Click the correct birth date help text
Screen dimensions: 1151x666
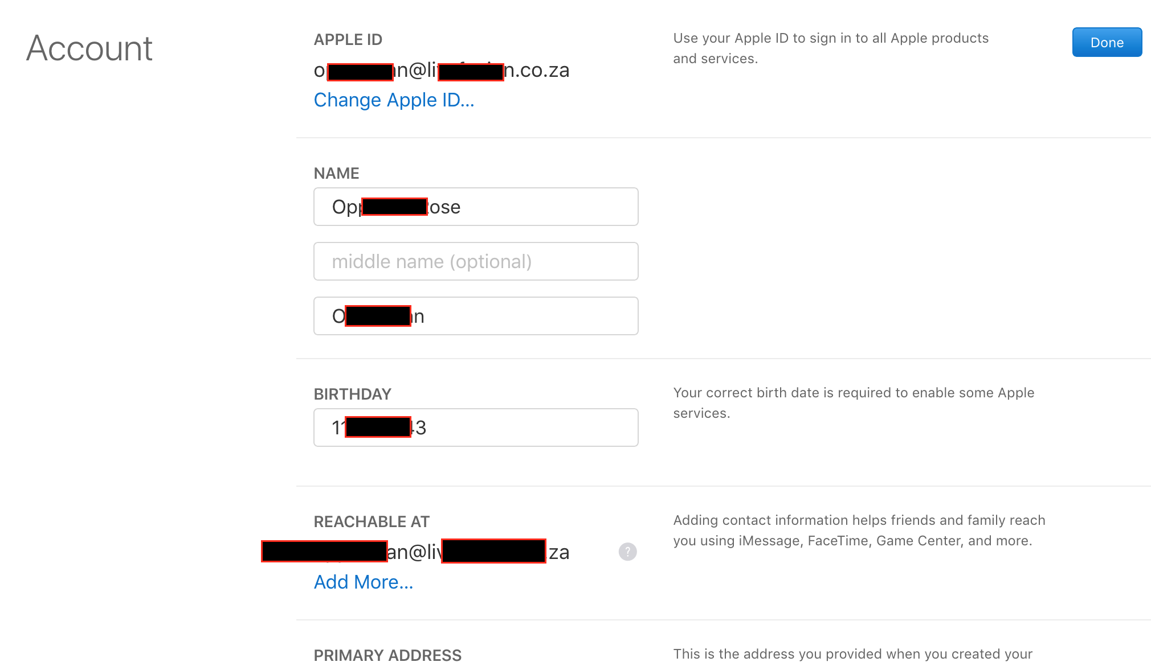[853, 403]
